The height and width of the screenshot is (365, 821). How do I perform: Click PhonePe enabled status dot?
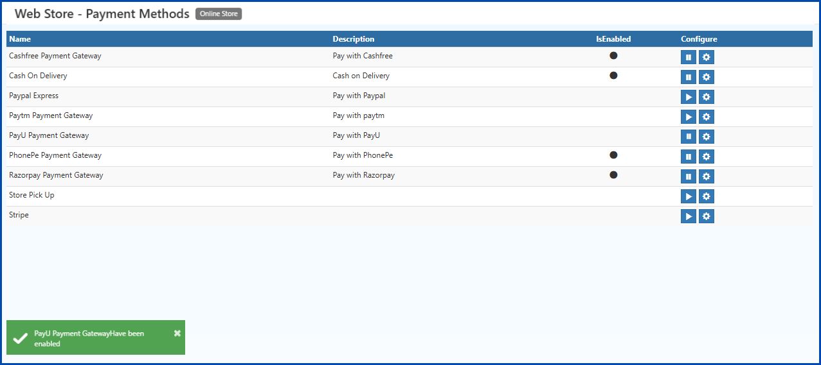pyautogui.click(x=613, y=155)
